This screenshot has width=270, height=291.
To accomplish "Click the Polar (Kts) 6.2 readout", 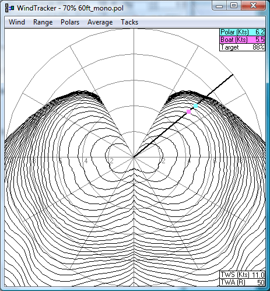I will (x=243, y=32).
